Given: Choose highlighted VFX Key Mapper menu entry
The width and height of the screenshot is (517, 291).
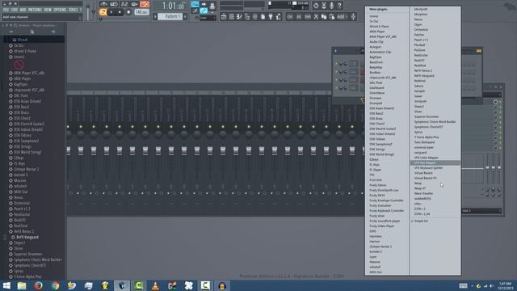Looking at the screenshot, I should pyautogui.click(x=435, y=163).
